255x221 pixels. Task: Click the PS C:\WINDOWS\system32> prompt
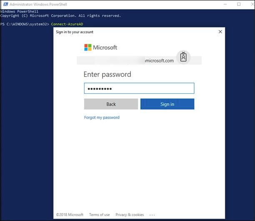[25, 24]
